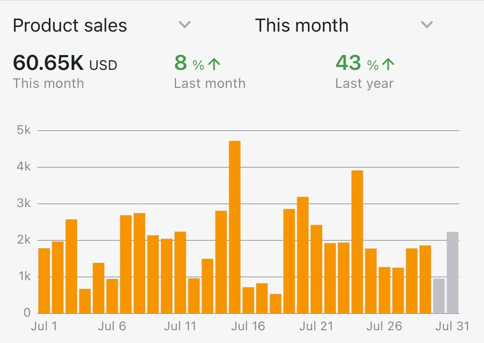This screenshot has height=343, width=484.
Task: Tap the Jul 21 axis date label
Action: tap(316, 327)
